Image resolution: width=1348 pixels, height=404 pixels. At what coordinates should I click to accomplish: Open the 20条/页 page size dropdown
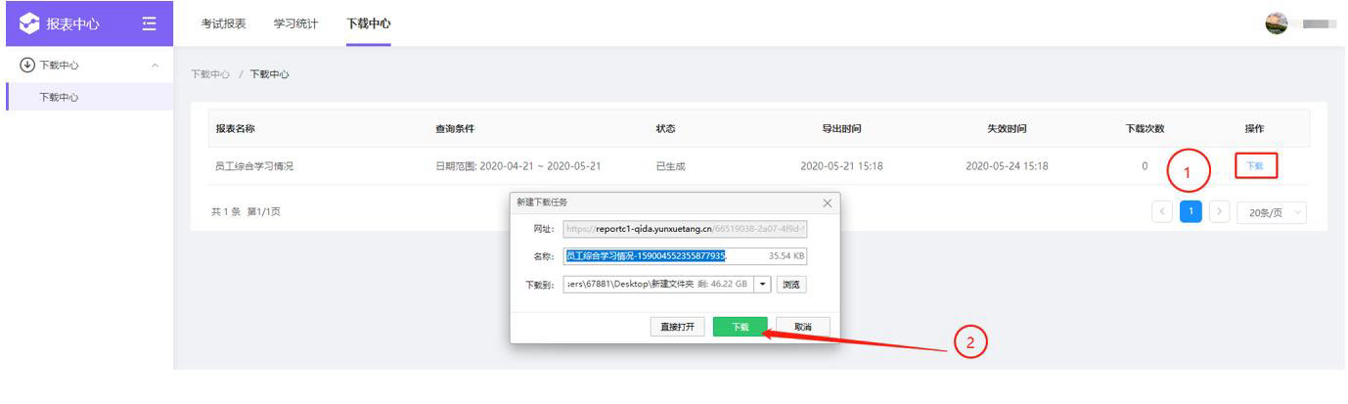(1271, 212)
